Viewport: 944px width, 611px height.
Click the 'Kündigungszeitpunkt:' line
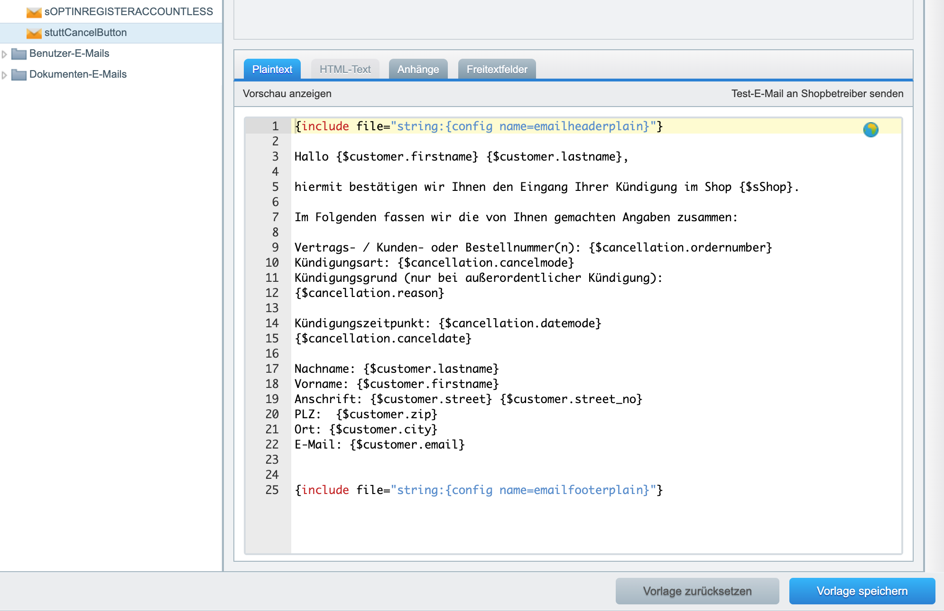coord(448,323)
